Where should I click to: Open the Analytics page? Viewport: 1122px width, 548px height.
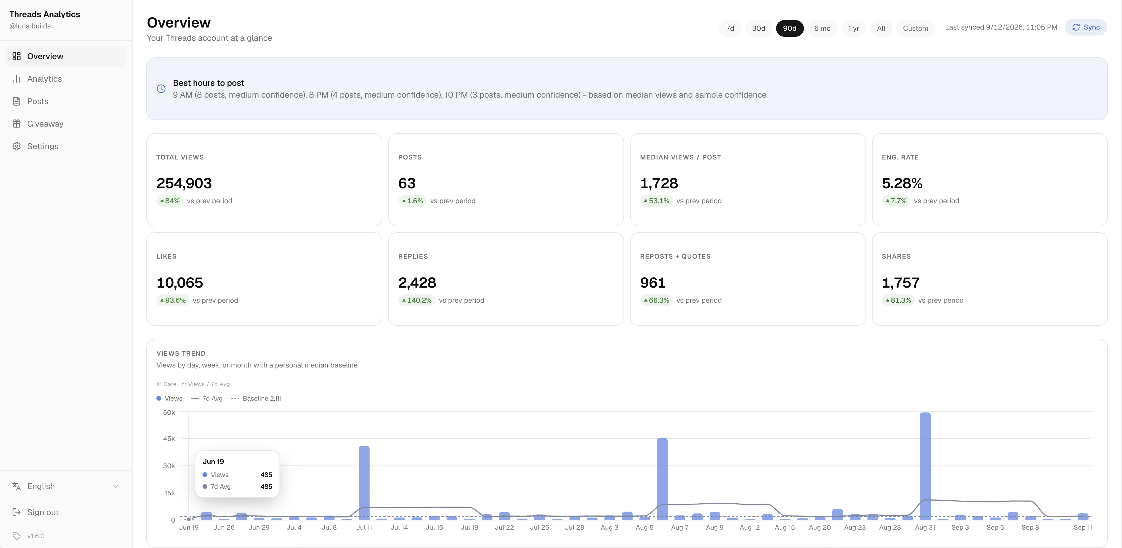[x=66, y=79]
